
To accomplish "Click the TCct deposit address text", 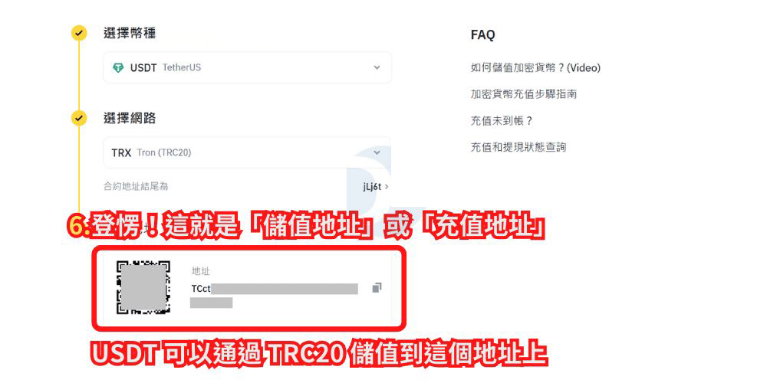I will (x=275, y=294).
